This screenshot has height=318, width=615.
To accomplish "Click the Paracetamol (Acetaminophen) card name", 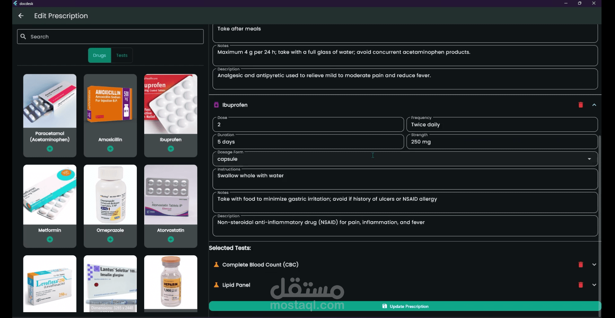I will tap(50, 136).
